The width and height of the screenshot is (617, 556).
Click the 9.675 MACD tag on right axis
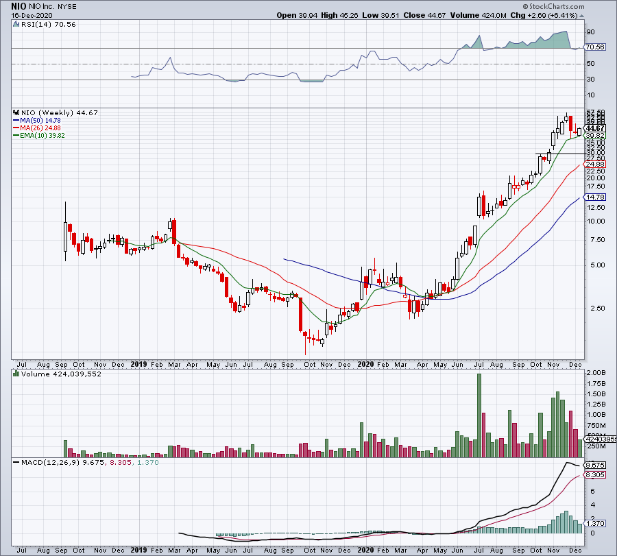[x=595, y=465]
